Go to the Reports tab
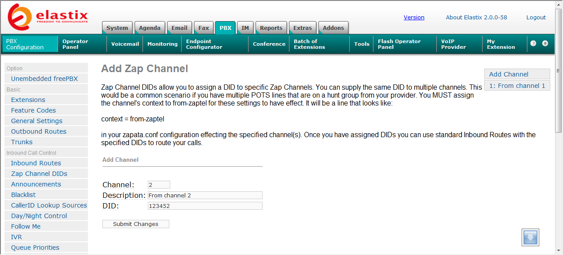 [271, 28]
